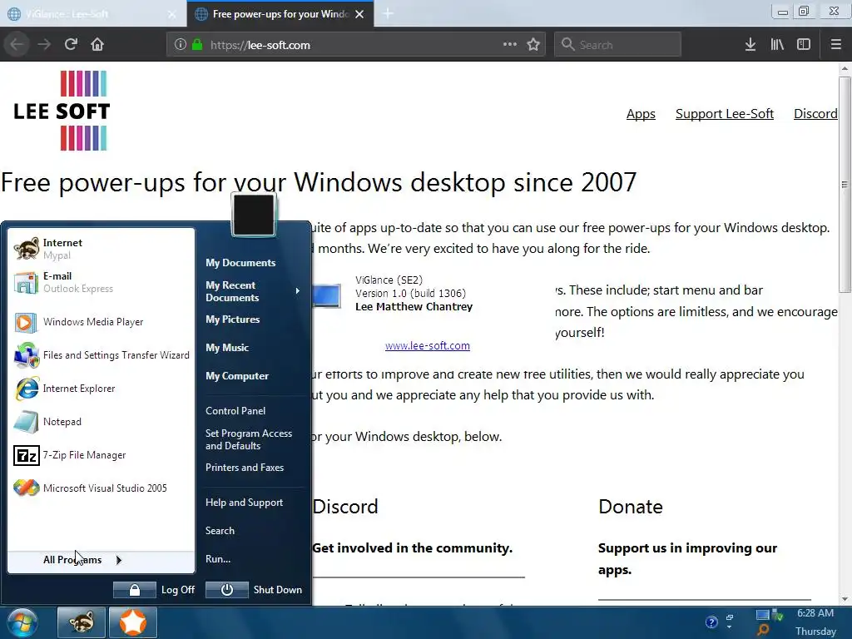852x639 pixels.
Task: Follow the Apps navigation link
Action: point(641,113)
